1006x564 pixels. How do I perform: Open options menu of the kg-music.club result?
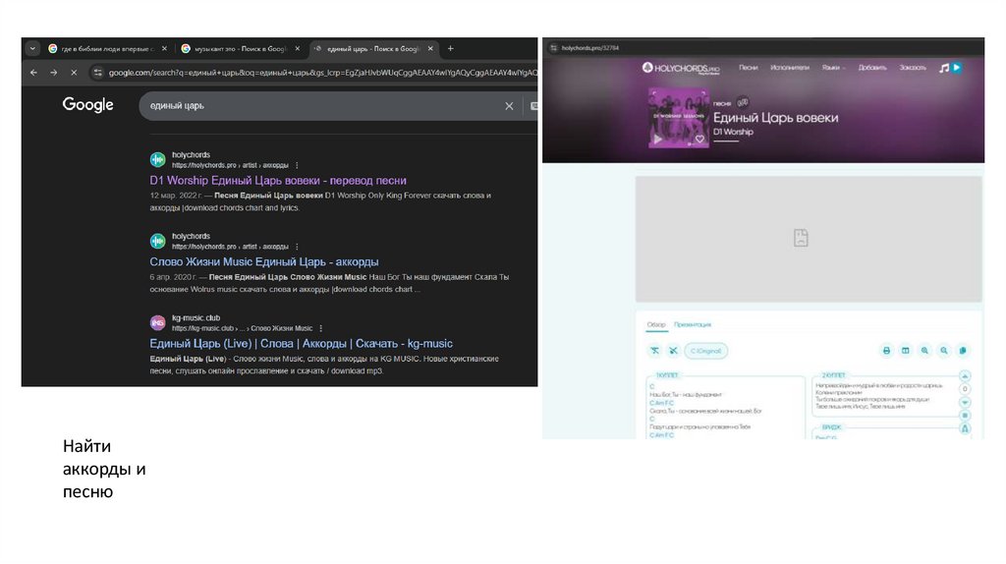coord(321,328)
